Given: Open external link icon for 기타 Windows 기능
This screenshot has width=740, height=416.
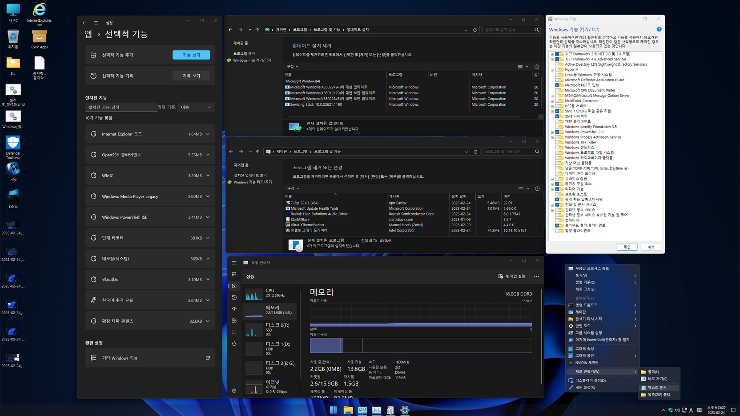Looking at the screenshot, I should pyautogui.click(x=208, y=358).
